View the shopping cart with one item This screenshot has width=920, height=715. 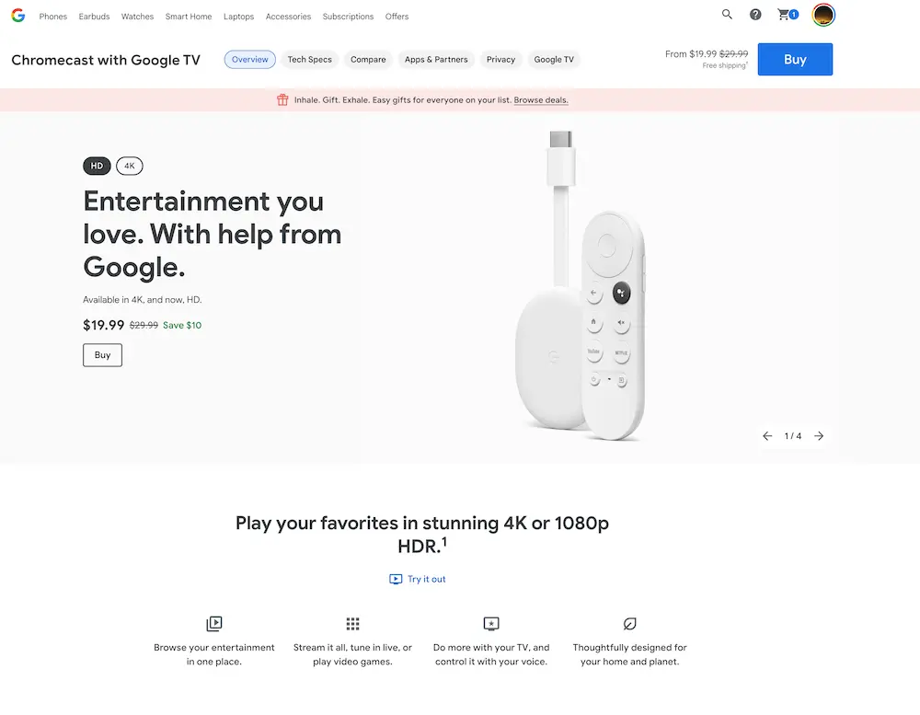pos(788,15)
